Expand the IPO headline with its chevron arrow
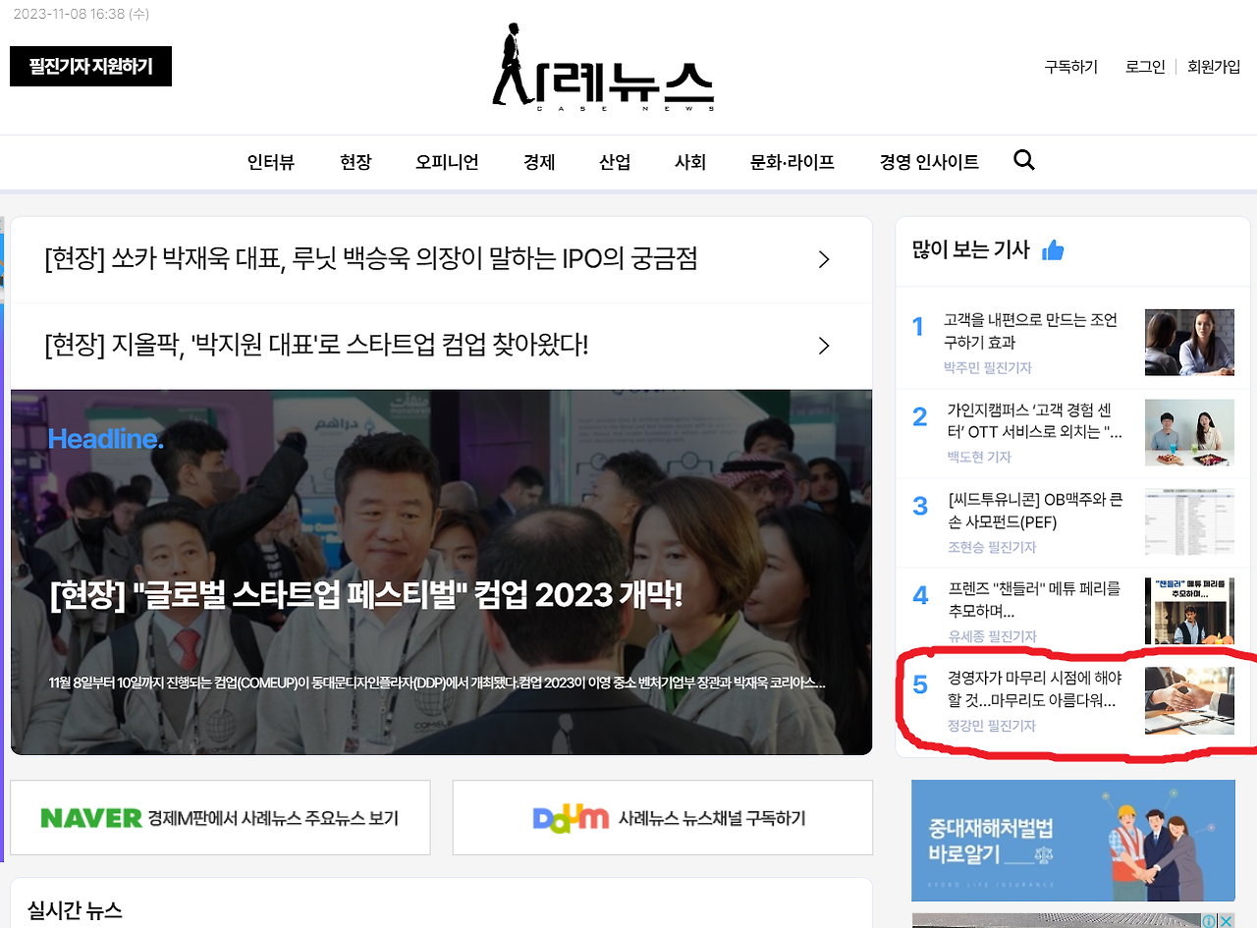 pos(824,259)
